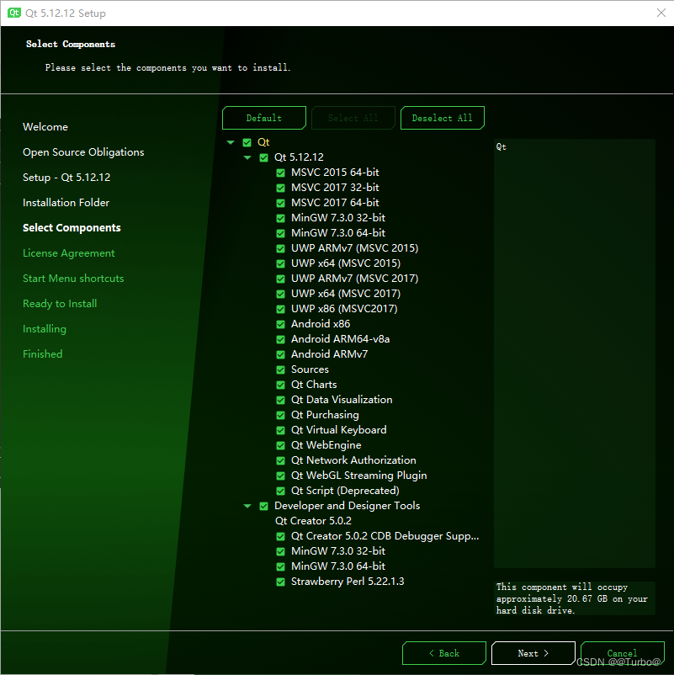The width and height of the screenshot is (674, 675).
Task: Select the Qt Creator 5.0.2 tree row
Action: [x=313, y=521]
